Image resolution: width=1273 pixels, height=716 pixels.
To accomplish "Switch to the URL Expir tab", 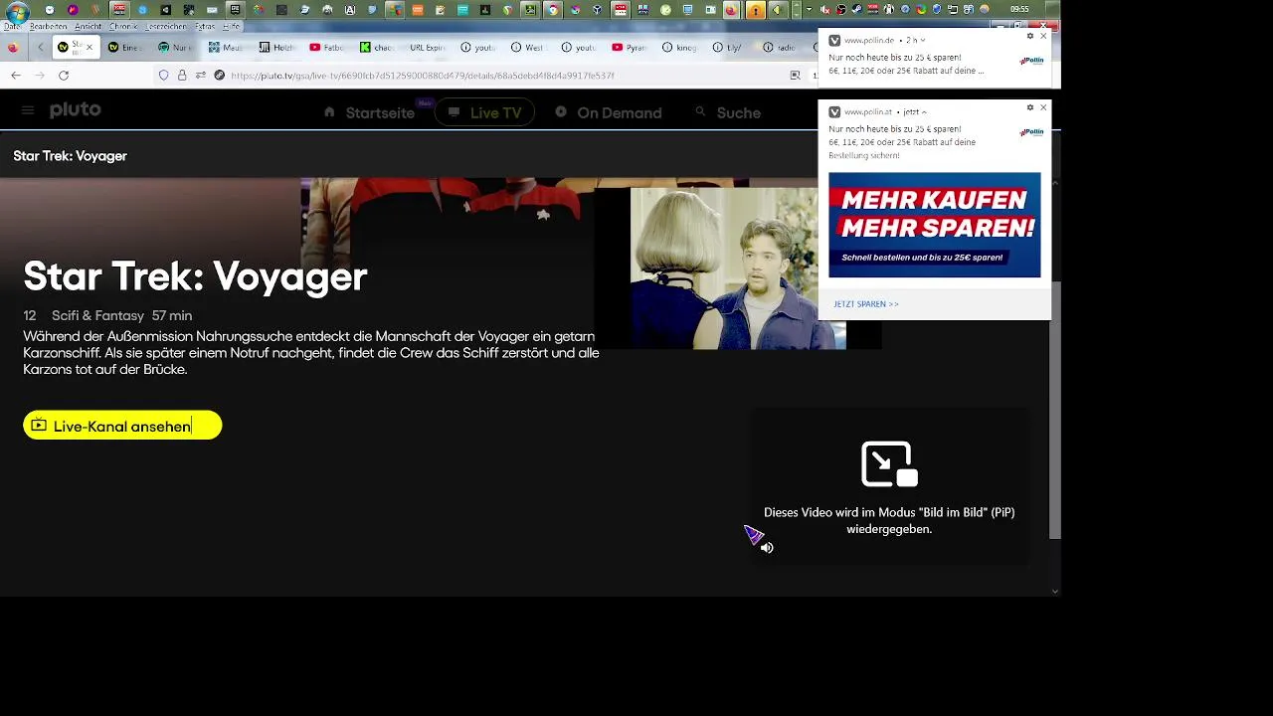I will click(427, 47).
